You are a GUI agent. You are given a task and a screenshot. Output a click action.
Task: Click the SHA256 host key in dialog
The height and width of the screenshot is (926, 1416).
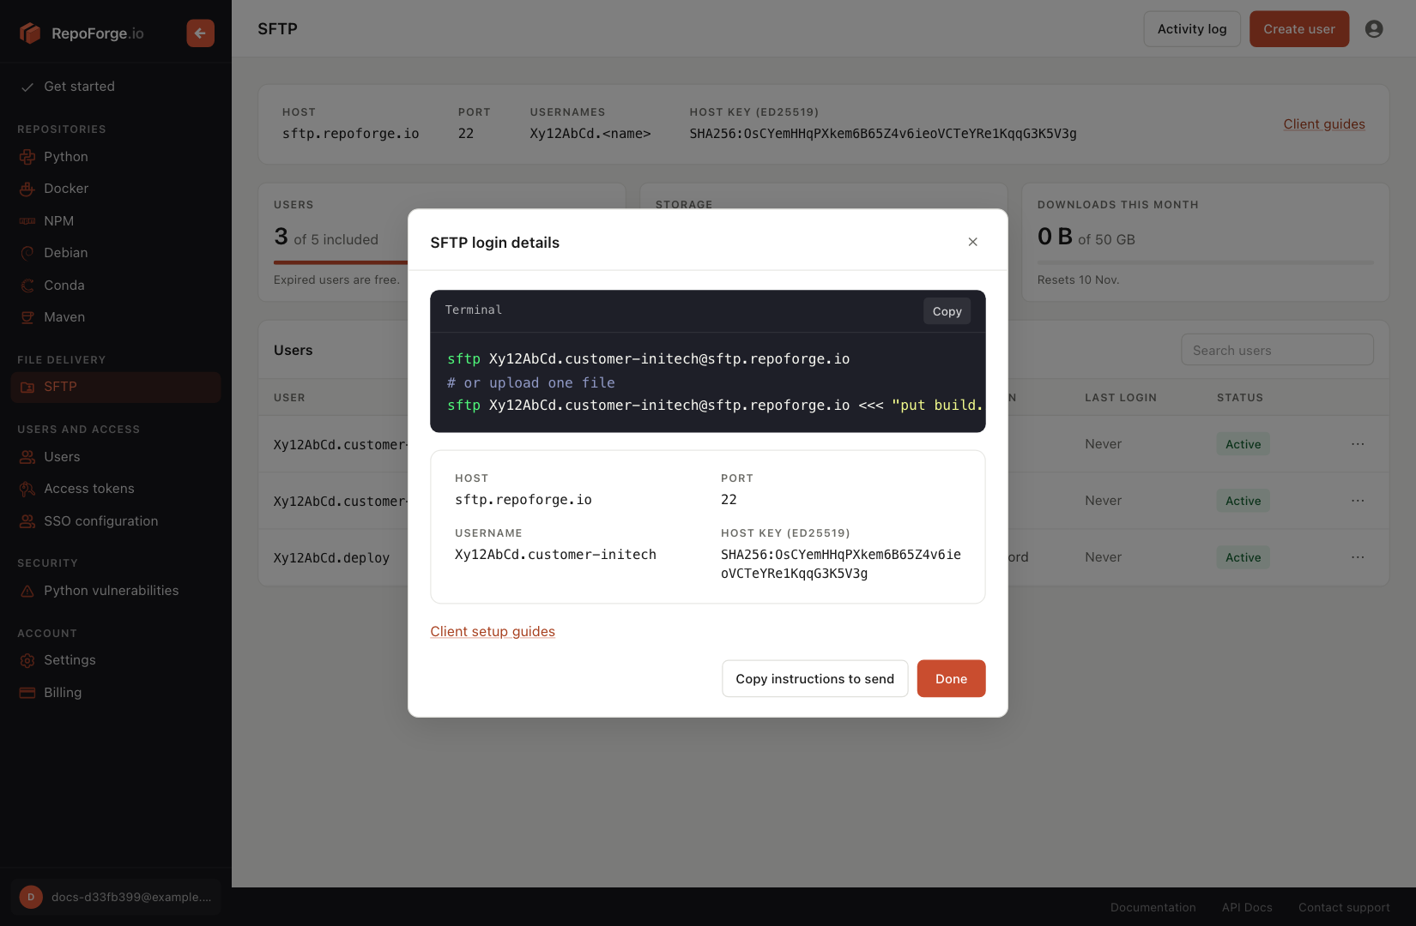click(841, 564)
